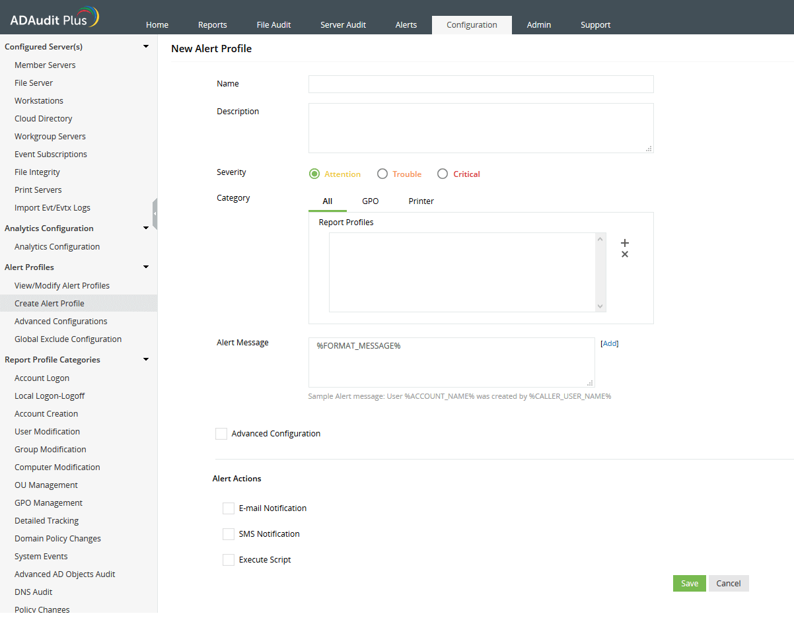Open Event Subscriptions in sidebar
The image size is (794, 620).
pyautogui.click(x=51, y=155)
